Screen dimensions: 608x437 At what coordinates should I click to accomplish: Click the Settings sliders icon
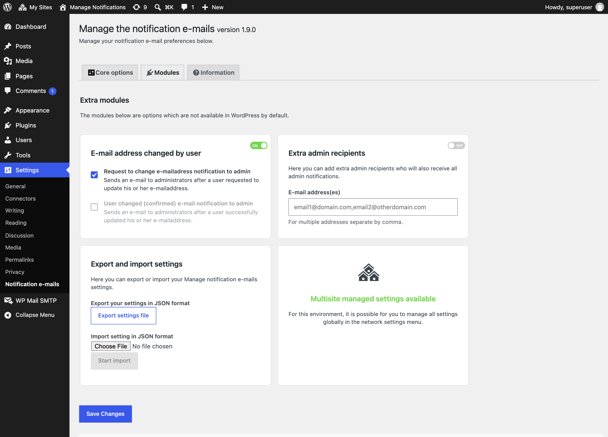point(8,170)
